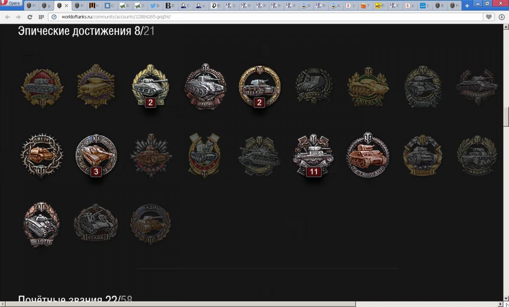This screenshot has height=307, width=509.
Task: Click the dimmed medal after the Nicols medal
Action: pos(422,86)
